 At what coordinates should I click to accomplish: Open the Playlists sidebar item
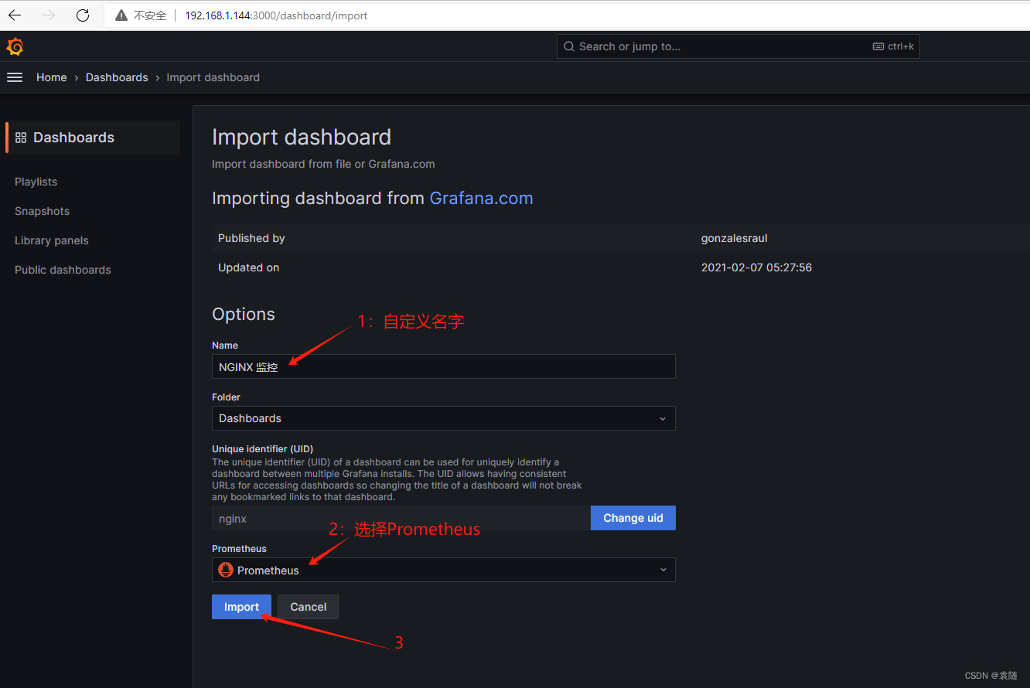(x=36, y=182)
